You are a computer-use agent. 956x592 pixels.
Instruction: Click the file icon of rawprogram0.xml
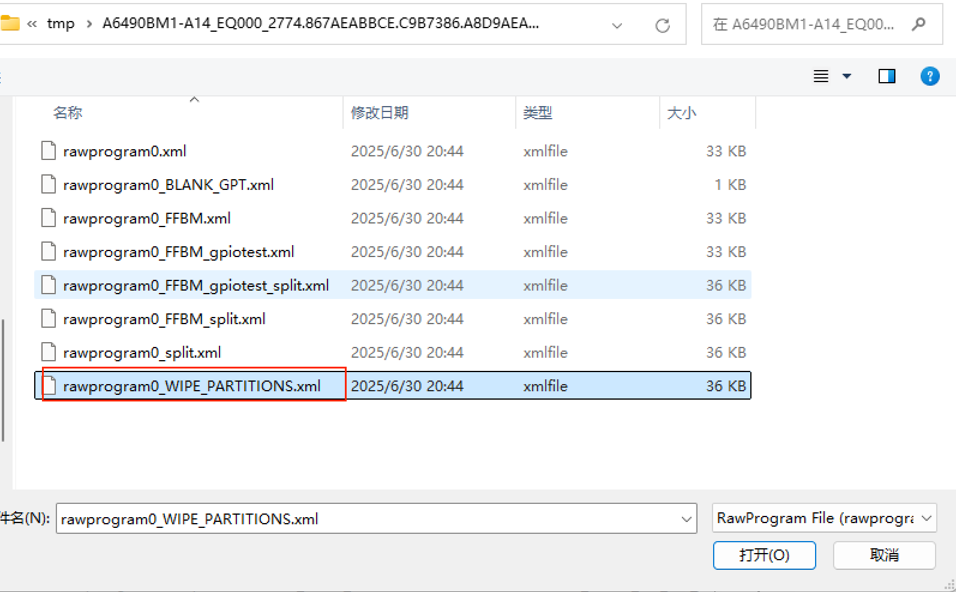pos(49,151)
